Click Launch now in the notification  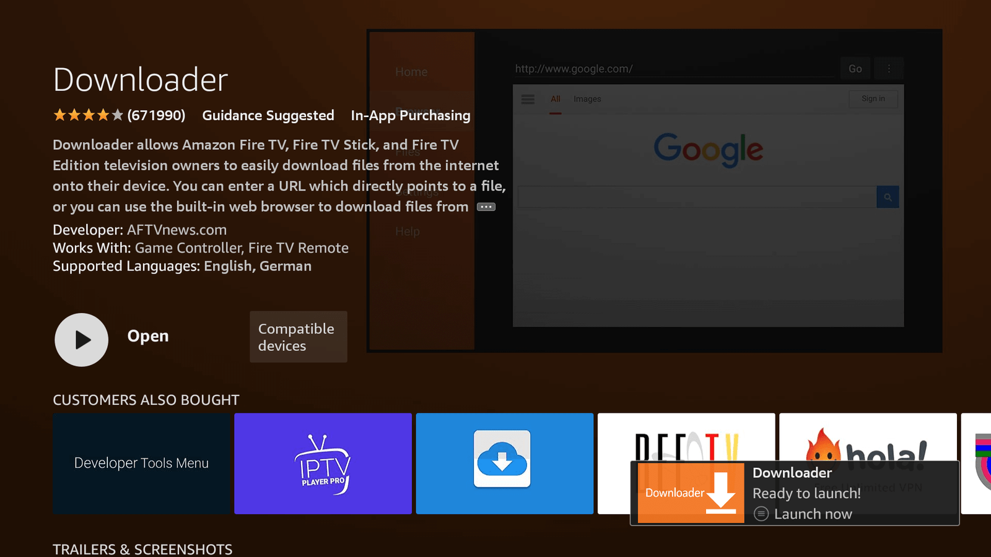tap(813, 514)
